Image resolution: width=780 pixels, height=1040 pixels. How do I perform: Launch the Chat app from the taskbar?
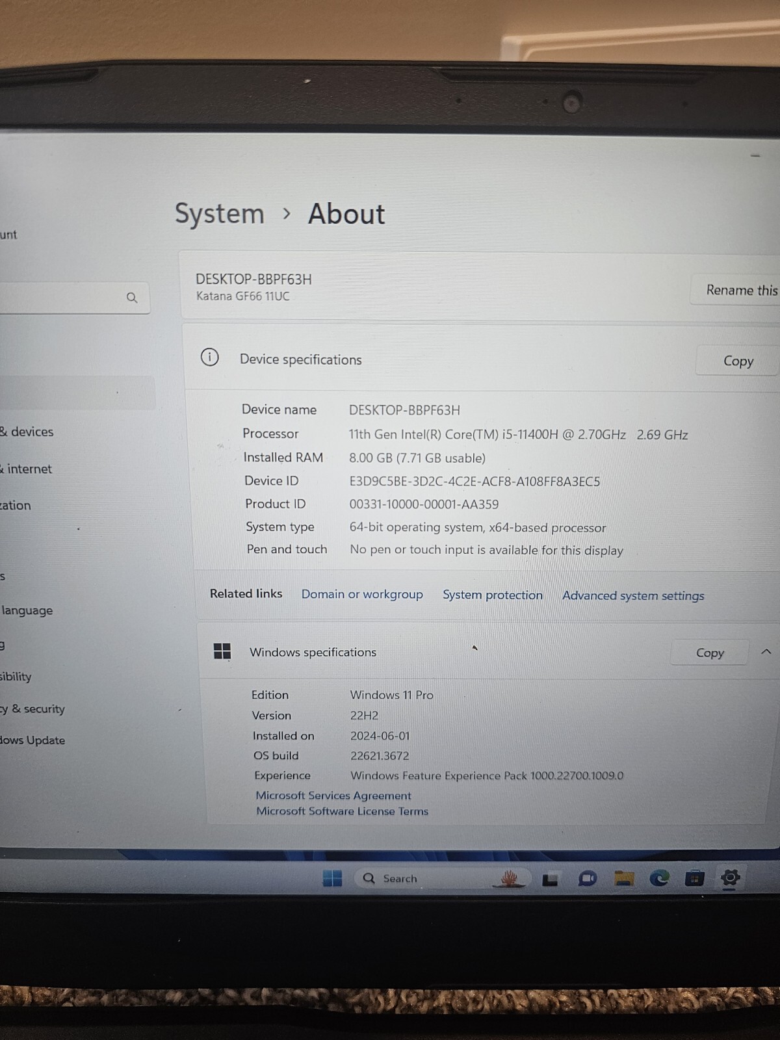(x=588, y=879)
